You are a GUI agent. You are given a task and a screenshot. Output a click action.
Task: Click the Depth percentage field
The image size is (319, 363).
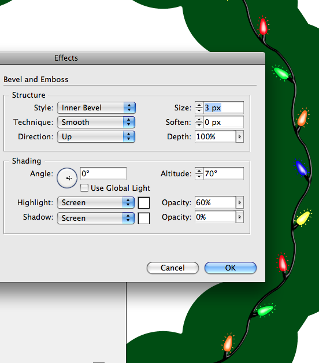216,136
